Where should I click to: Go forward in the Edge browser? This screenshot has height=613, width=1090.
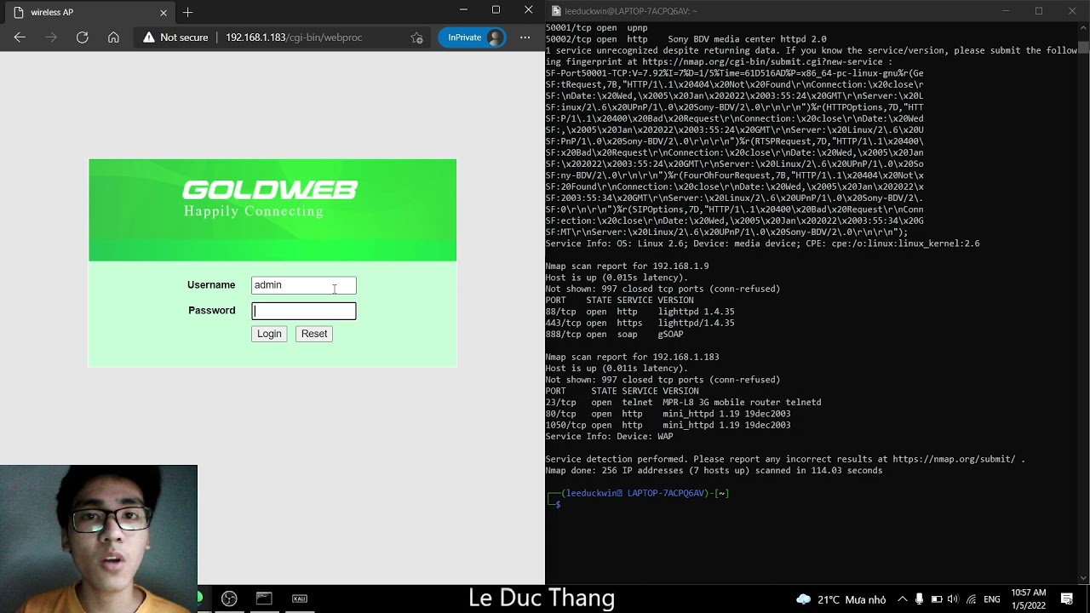point(51,37)
